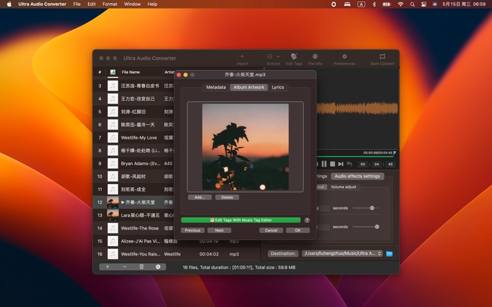Click the battery status icon
Screen dimensions: 492x307
coord(387,4)
